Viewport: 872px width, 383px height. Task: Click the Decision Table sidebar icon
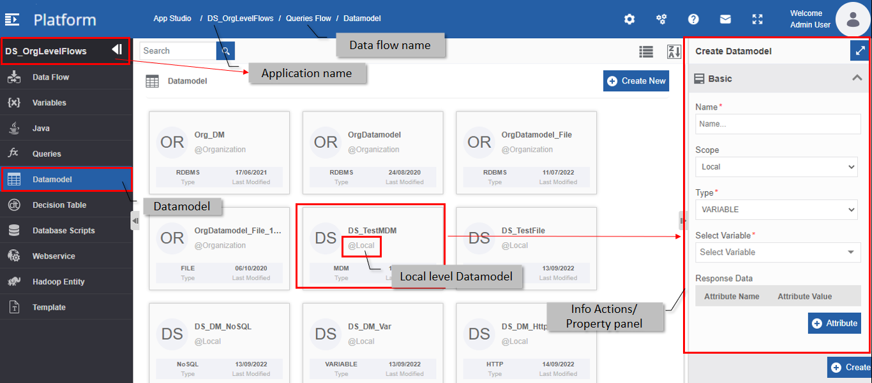pos(14,205)
